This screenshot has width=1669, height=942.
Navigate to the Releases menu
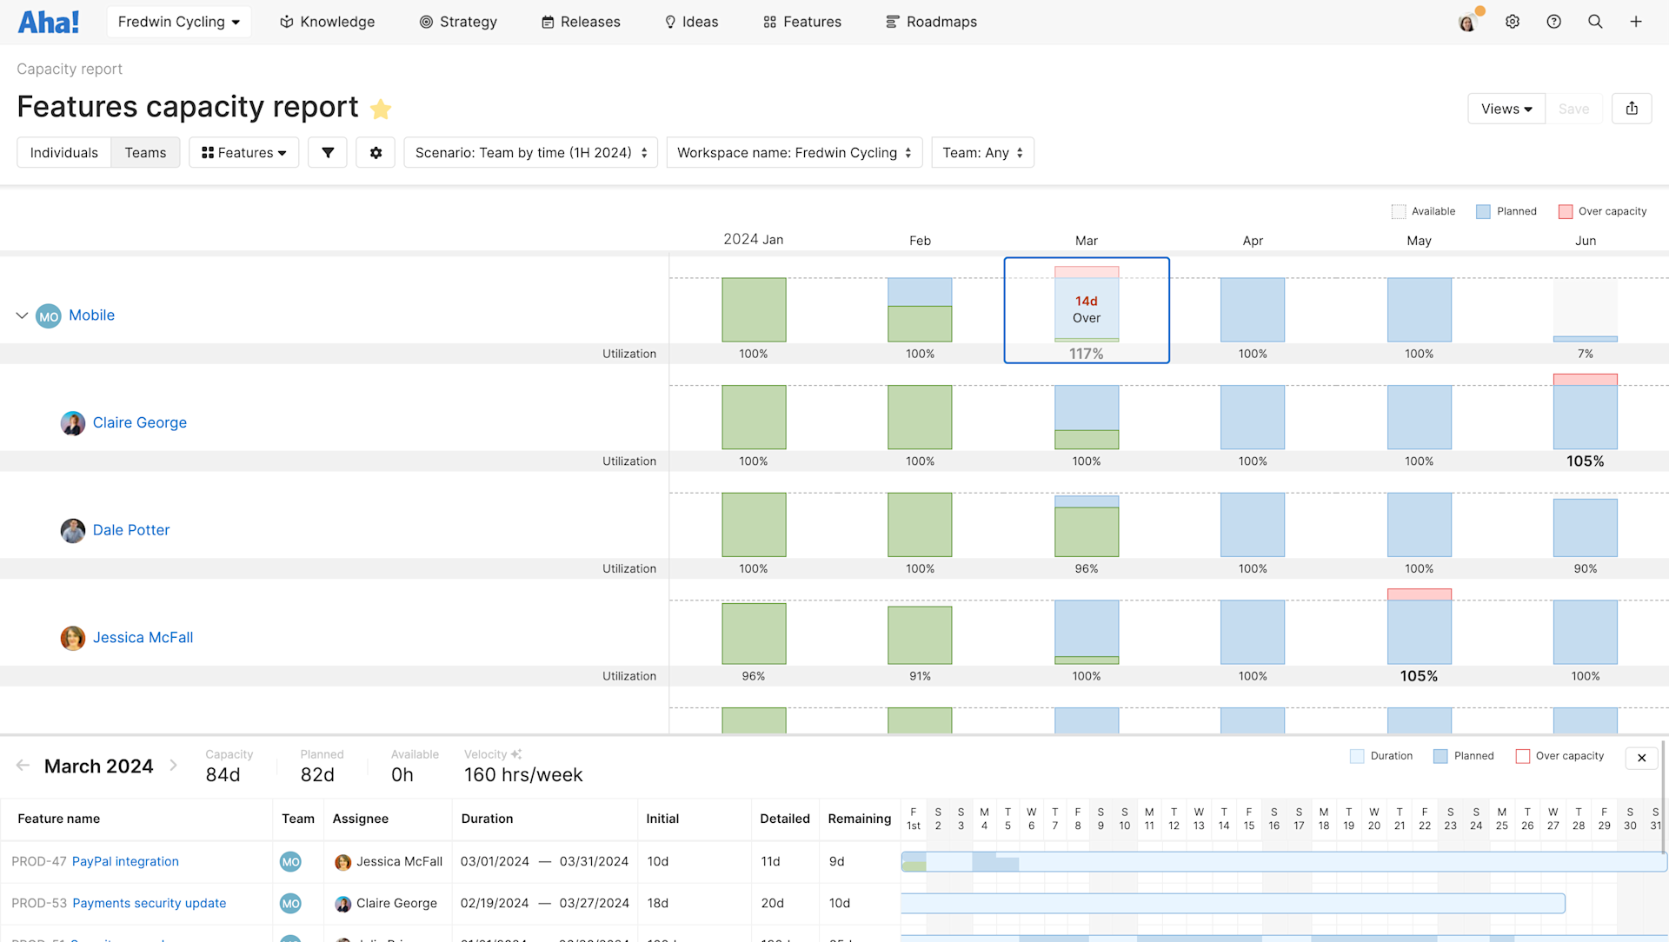[581, 21]
